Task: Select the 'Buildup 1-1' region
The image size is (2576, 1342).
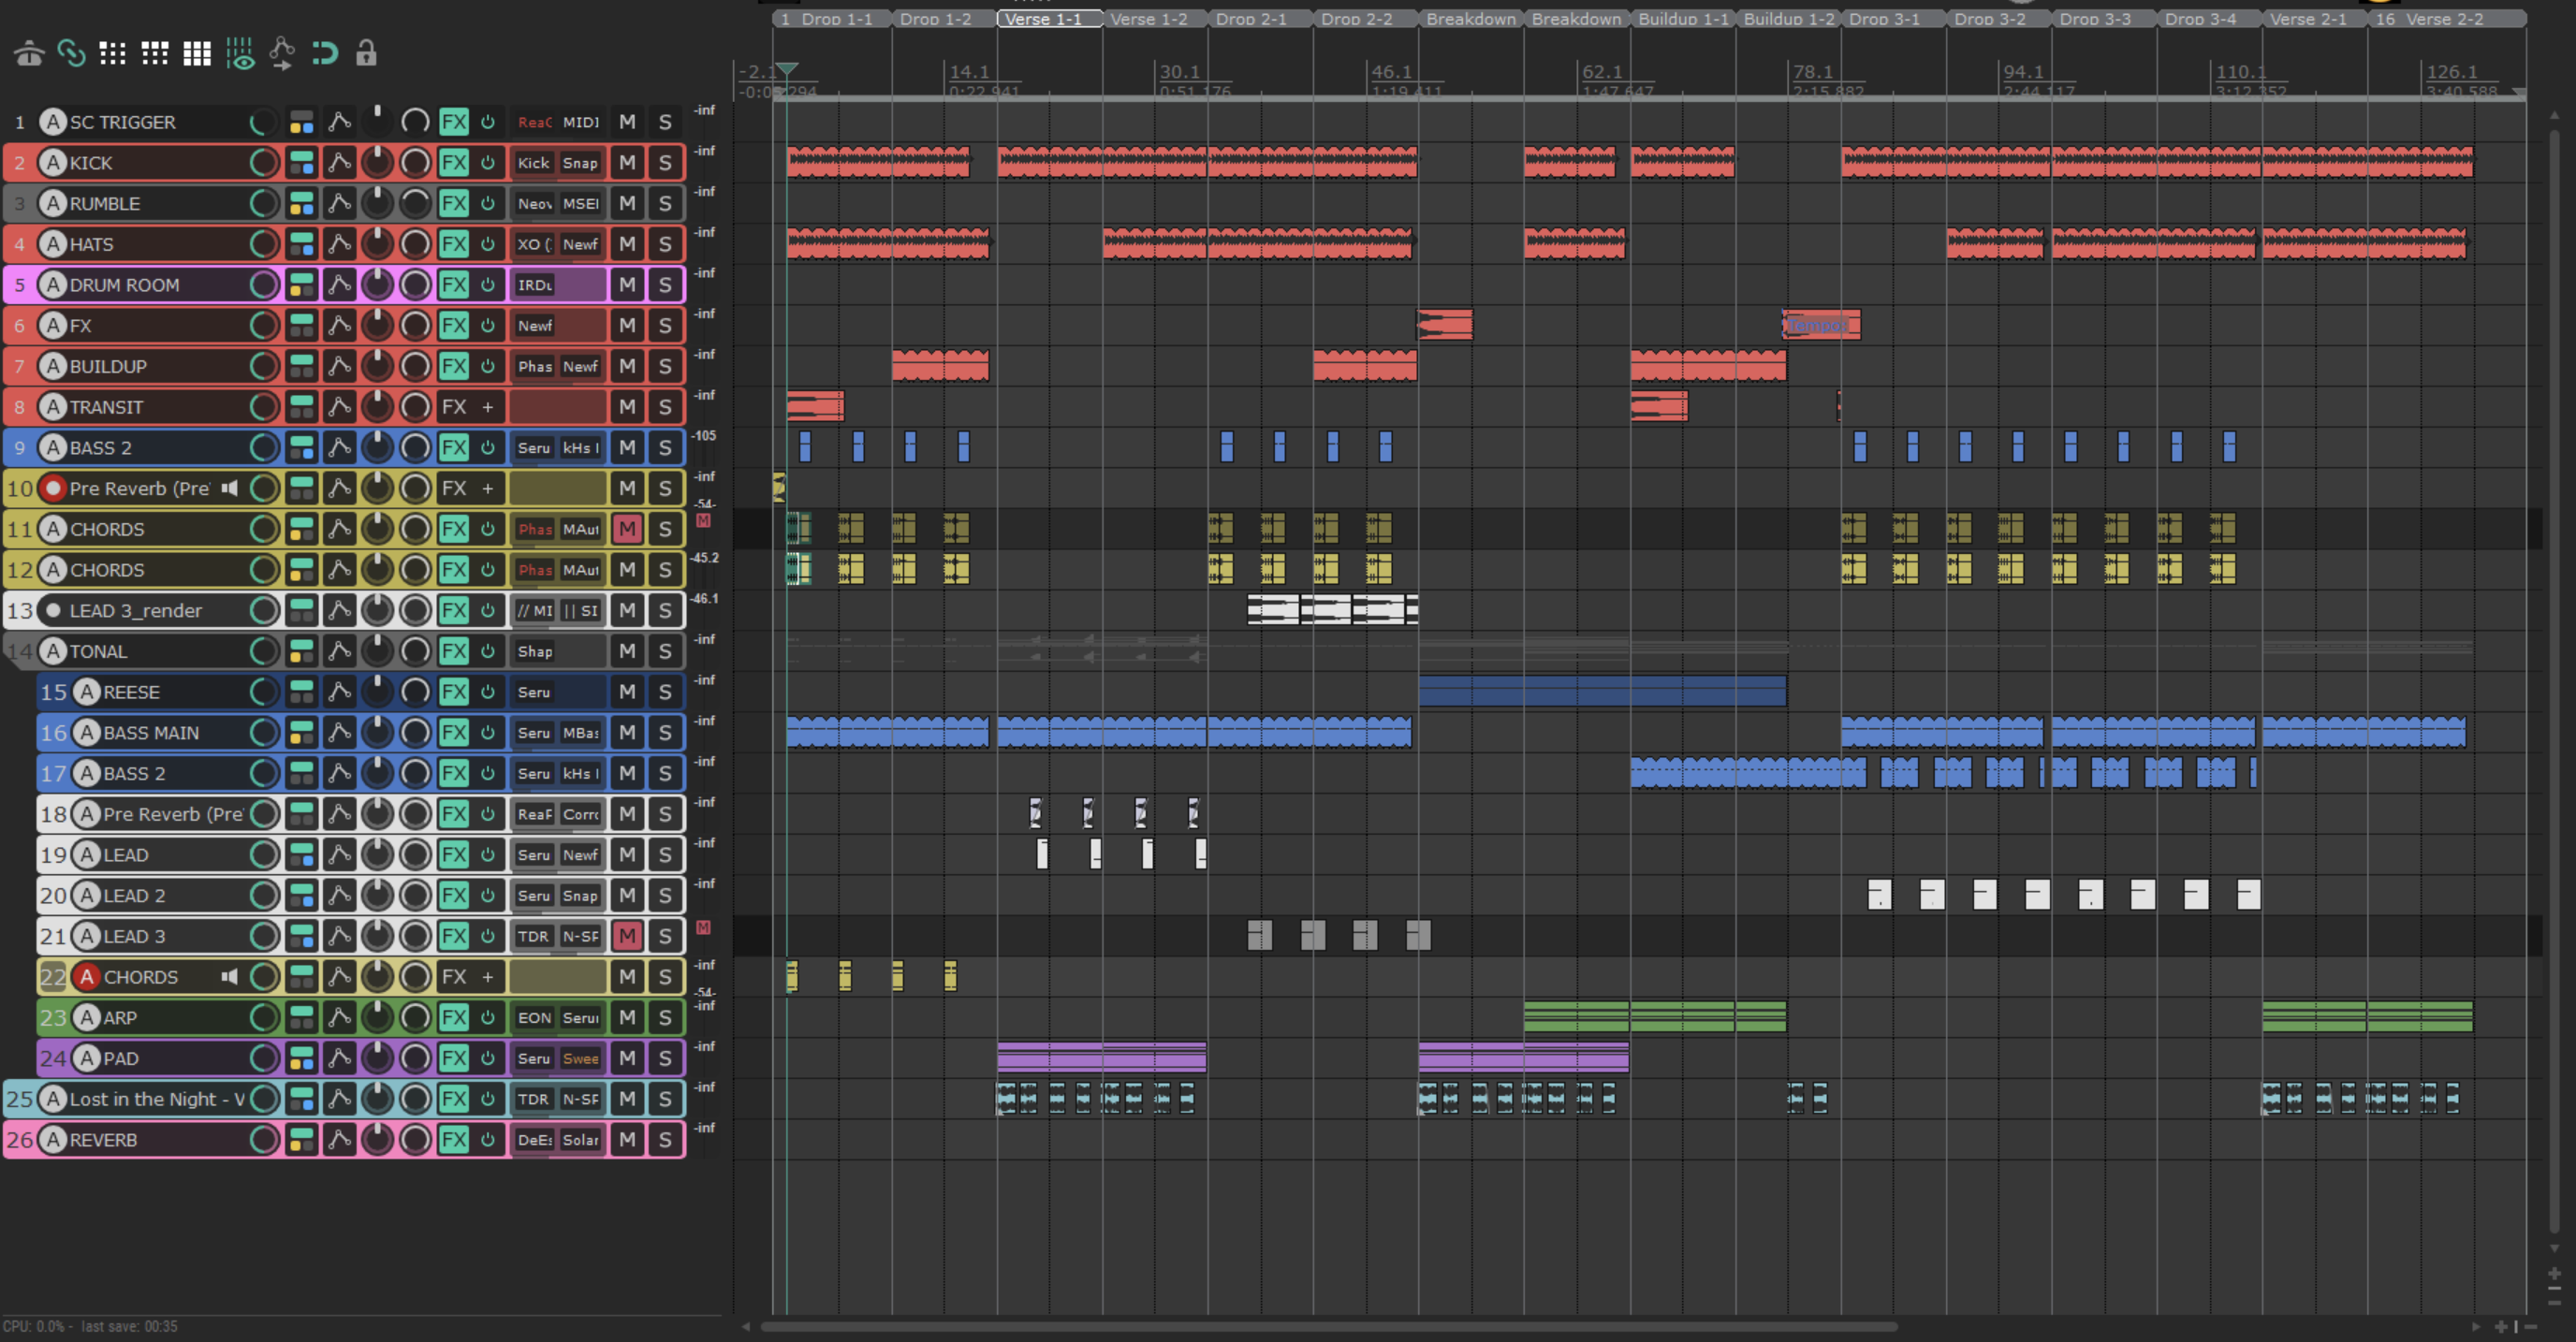Action: pos(1682,19)
